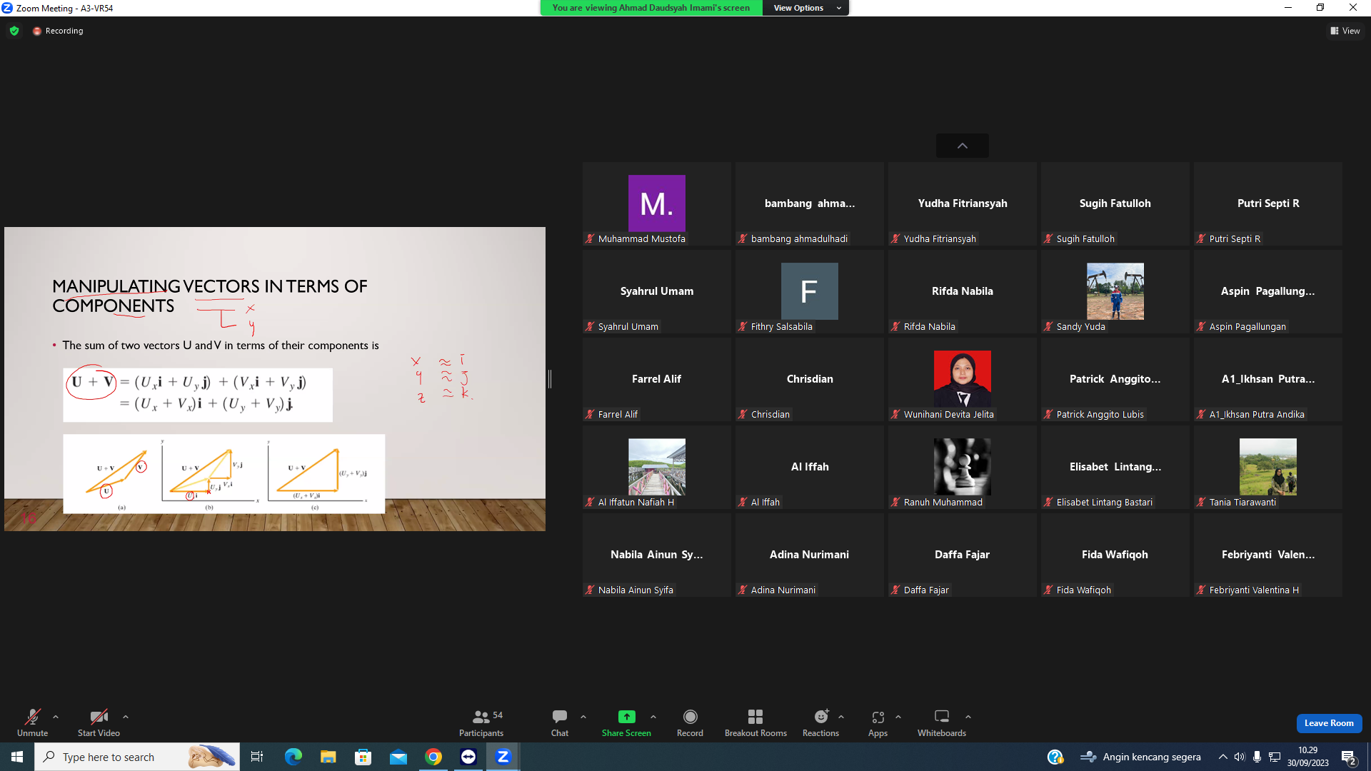Select Tania Tiarawanti's video tile
Screen dimensions: 1371x771
[x=1268, y=468]
